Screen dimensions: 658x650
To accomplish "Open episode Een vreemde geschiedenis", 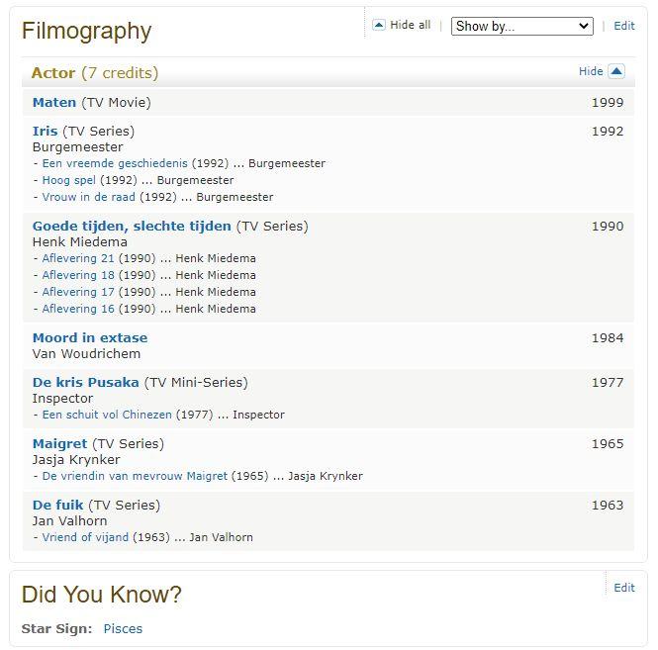I will coord(115,163).
